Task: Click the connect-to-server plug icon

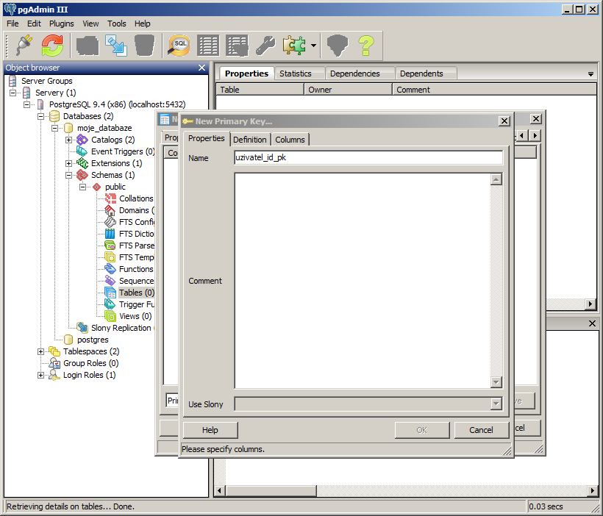Action: click(x=24, y=46)
